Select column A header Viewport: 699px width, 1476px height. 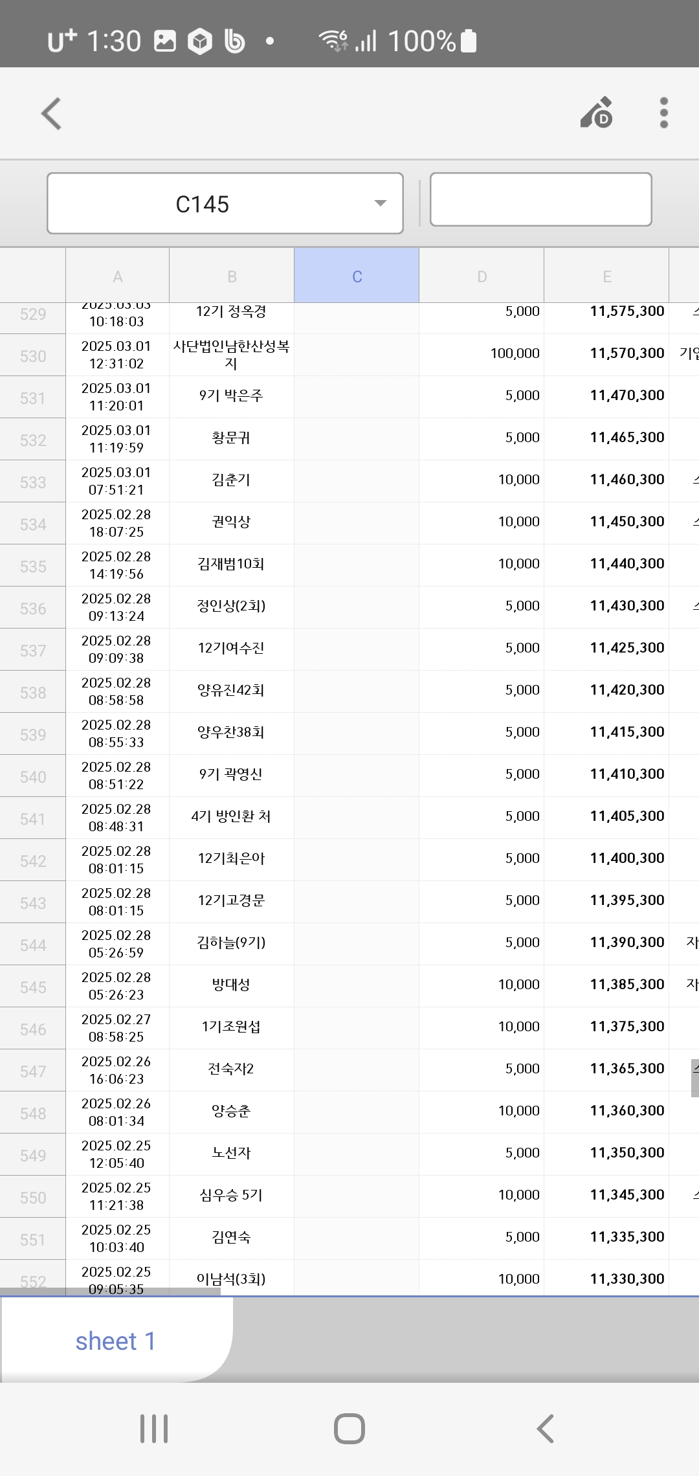pyautogui.click(x=118, y=276)
